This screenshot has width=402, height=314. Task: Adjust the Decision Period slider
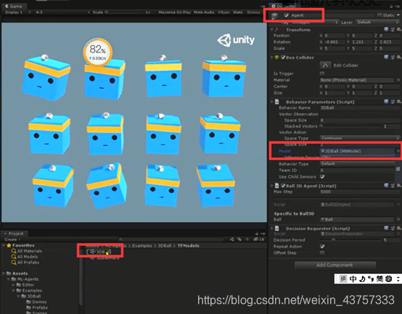click(350, 240)
